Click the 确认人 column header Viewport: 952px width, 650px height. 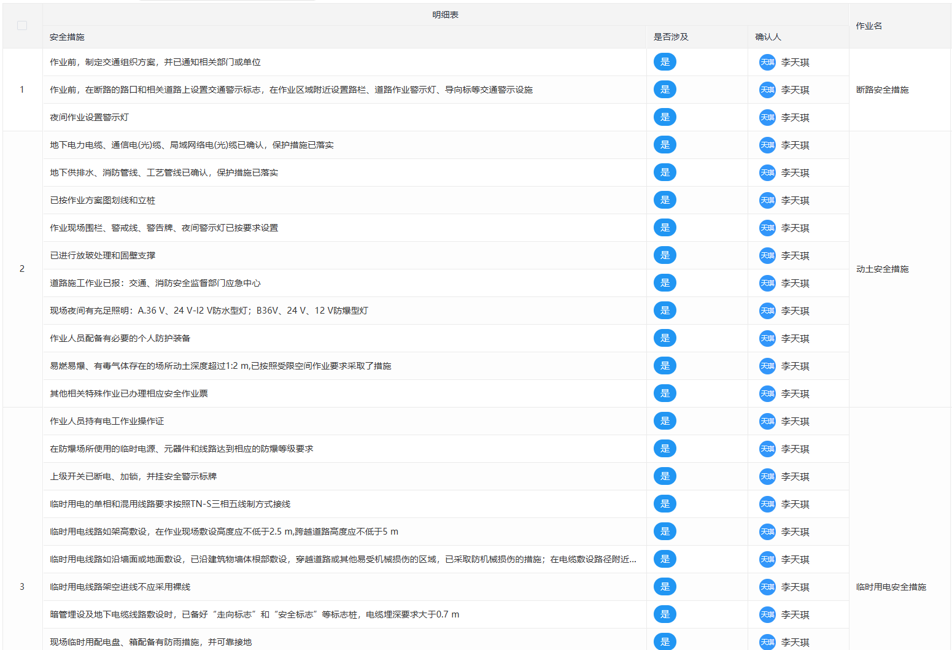click(x=768, y=37)
